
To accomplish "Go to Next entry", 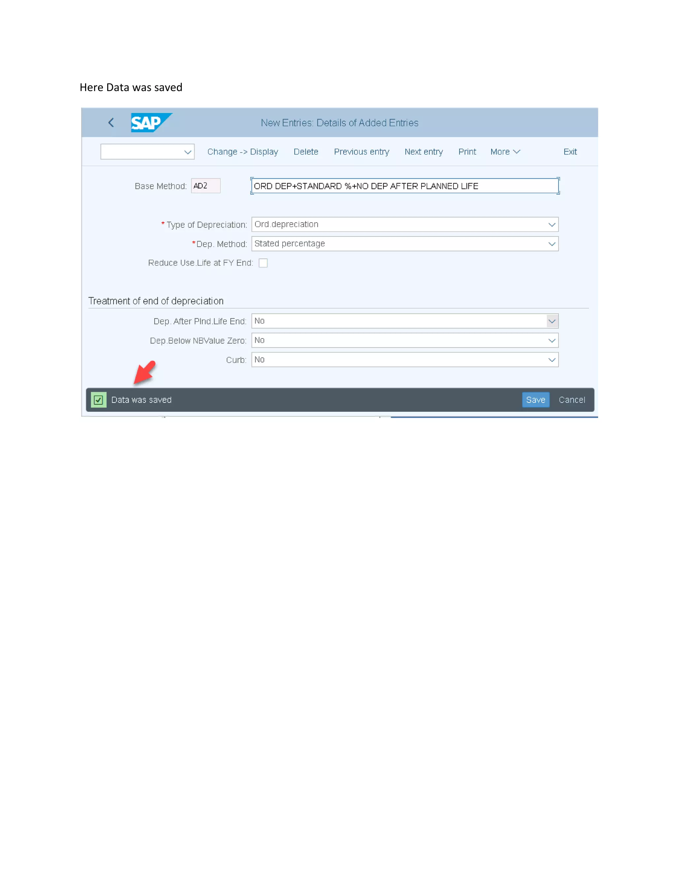I will click(x=423, y=152).
